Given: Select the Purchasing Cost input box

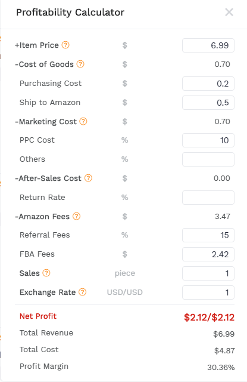Looking at the screenshot, I should (208, 84).
